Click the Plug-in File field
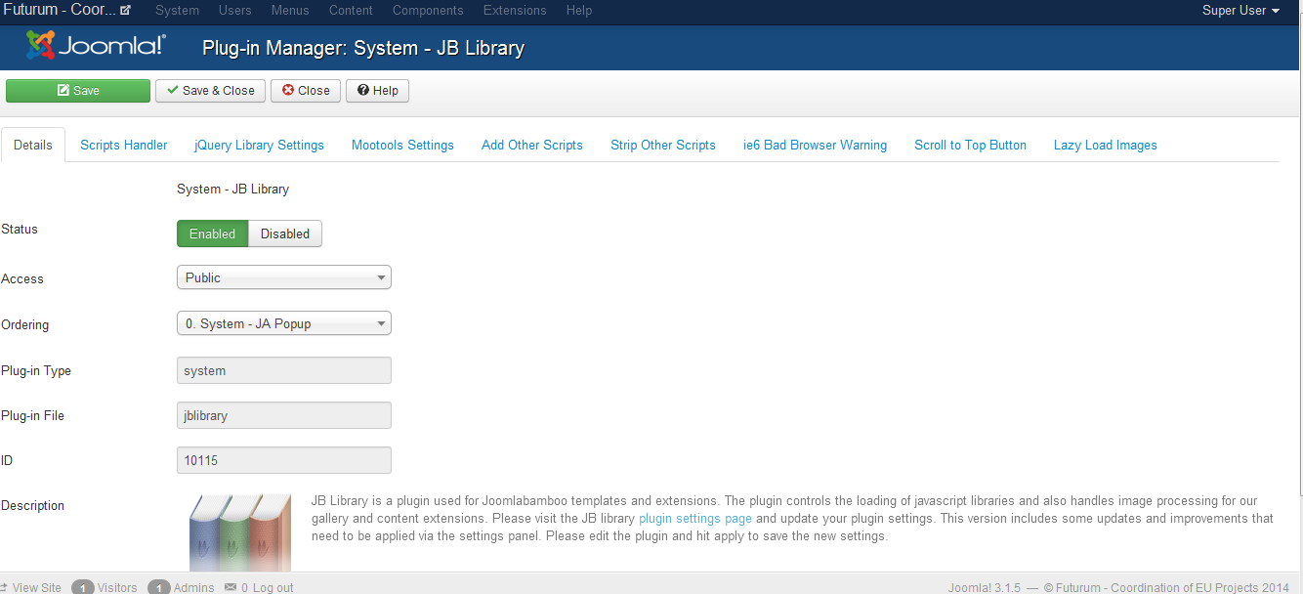 pyautogui.click(x=284, y=415)
